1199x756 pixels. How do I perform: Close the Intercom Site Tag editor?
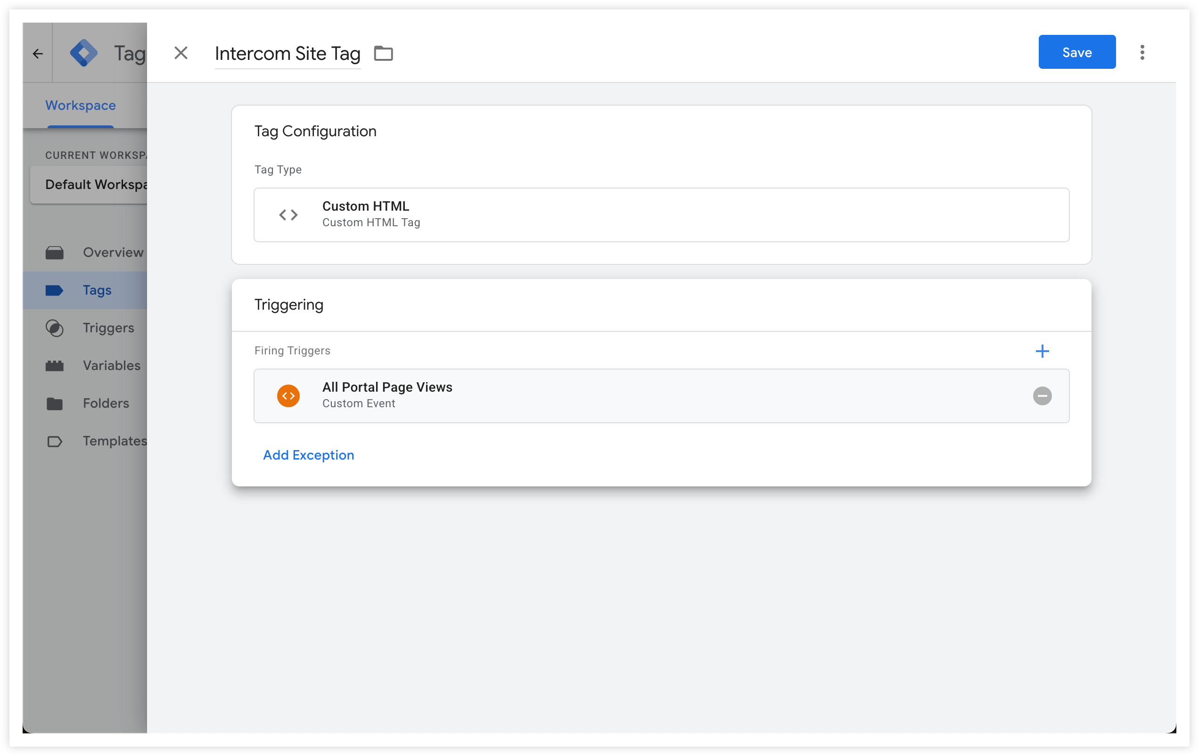181,53
